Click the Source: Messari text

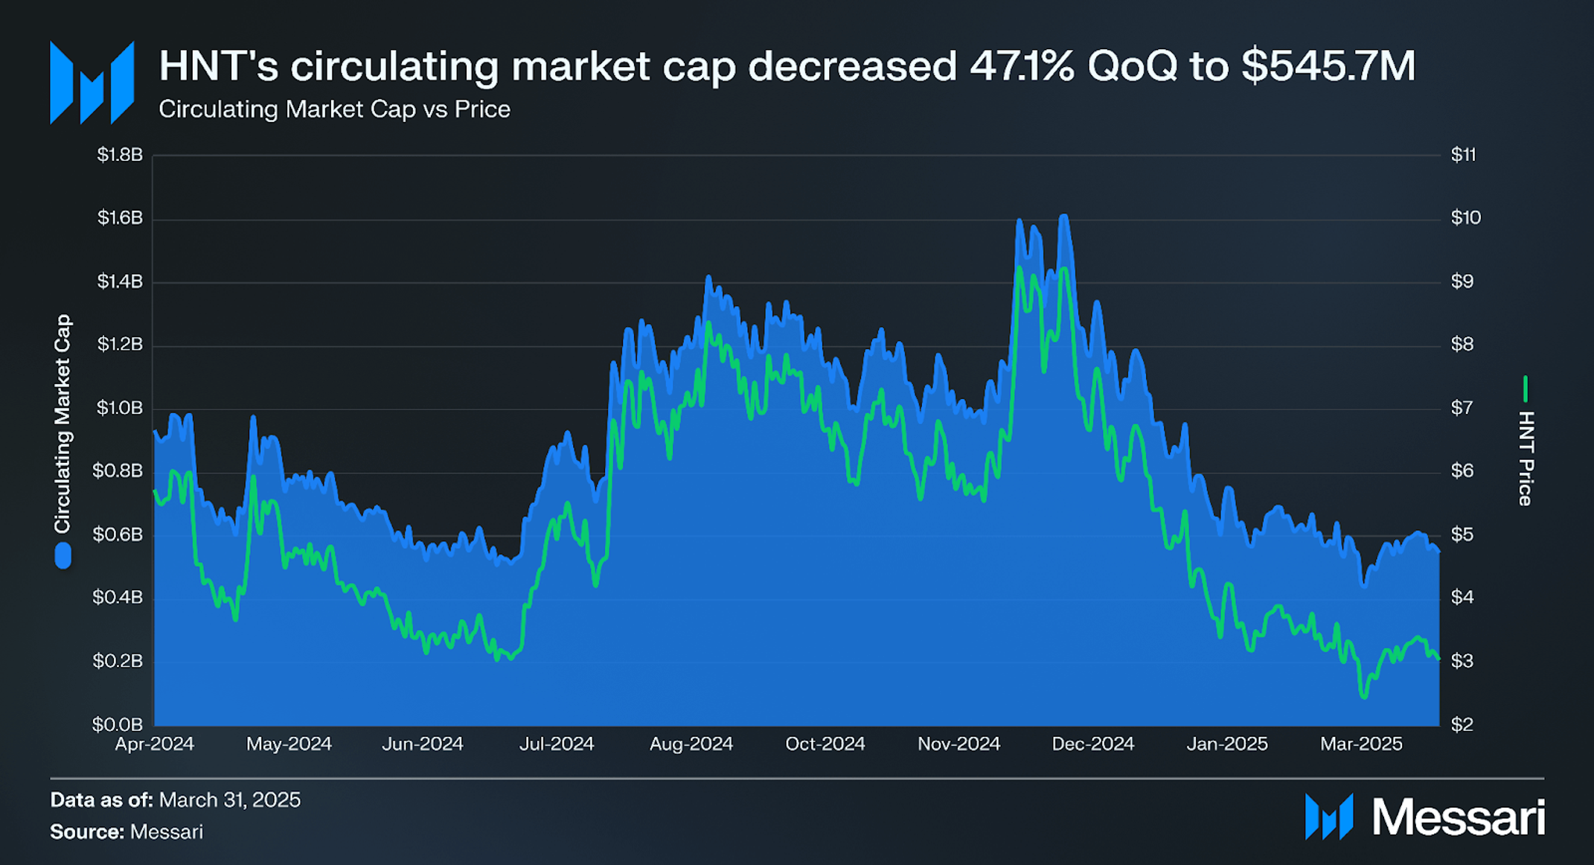(x=127, y=832)
